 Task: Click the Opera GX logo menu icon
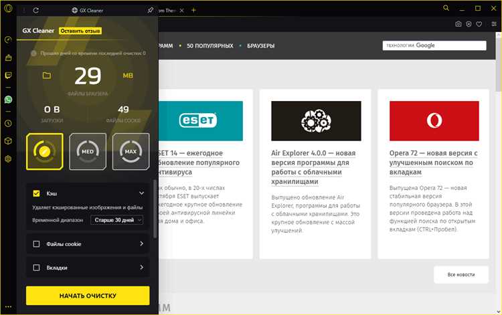pos(8,8)
